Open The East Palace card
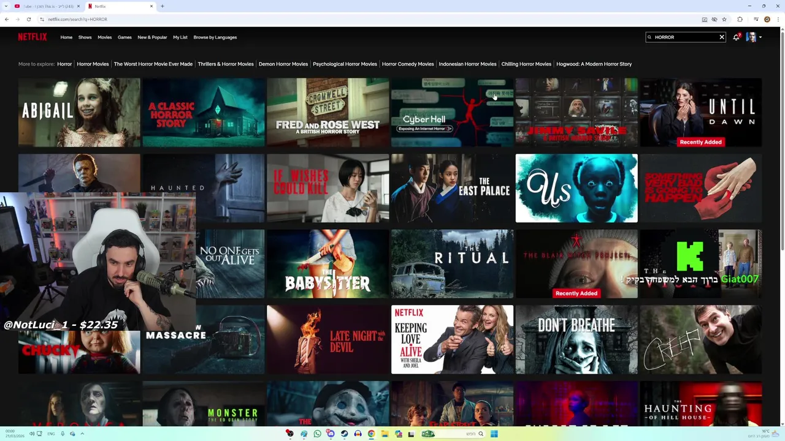 tap(452, 188)
